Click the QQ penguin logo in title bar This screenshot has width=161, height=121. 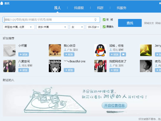click(2, 3)
